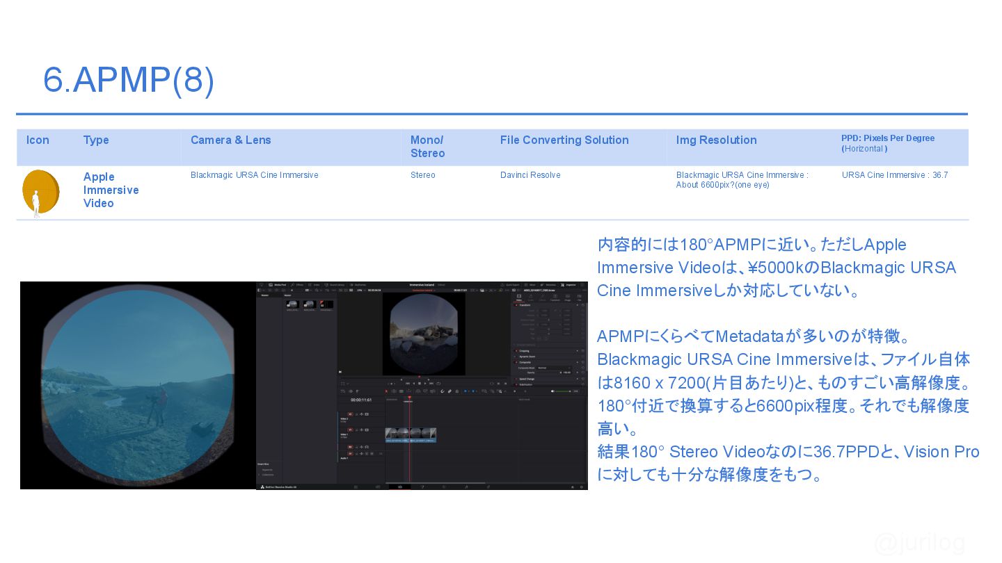
Task: Switch to the Video tab in the Inspector
Action: tap(519, 297)
